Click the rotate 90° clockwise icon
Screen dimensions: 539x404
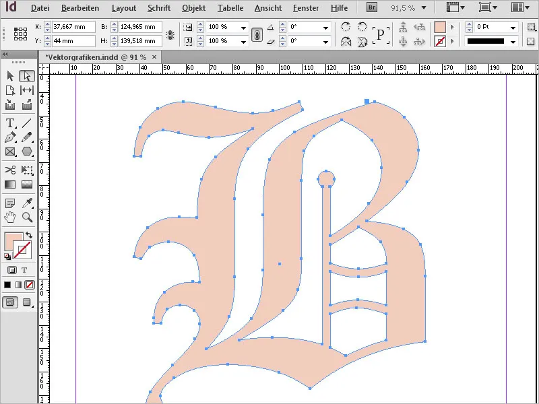[346, 27]
